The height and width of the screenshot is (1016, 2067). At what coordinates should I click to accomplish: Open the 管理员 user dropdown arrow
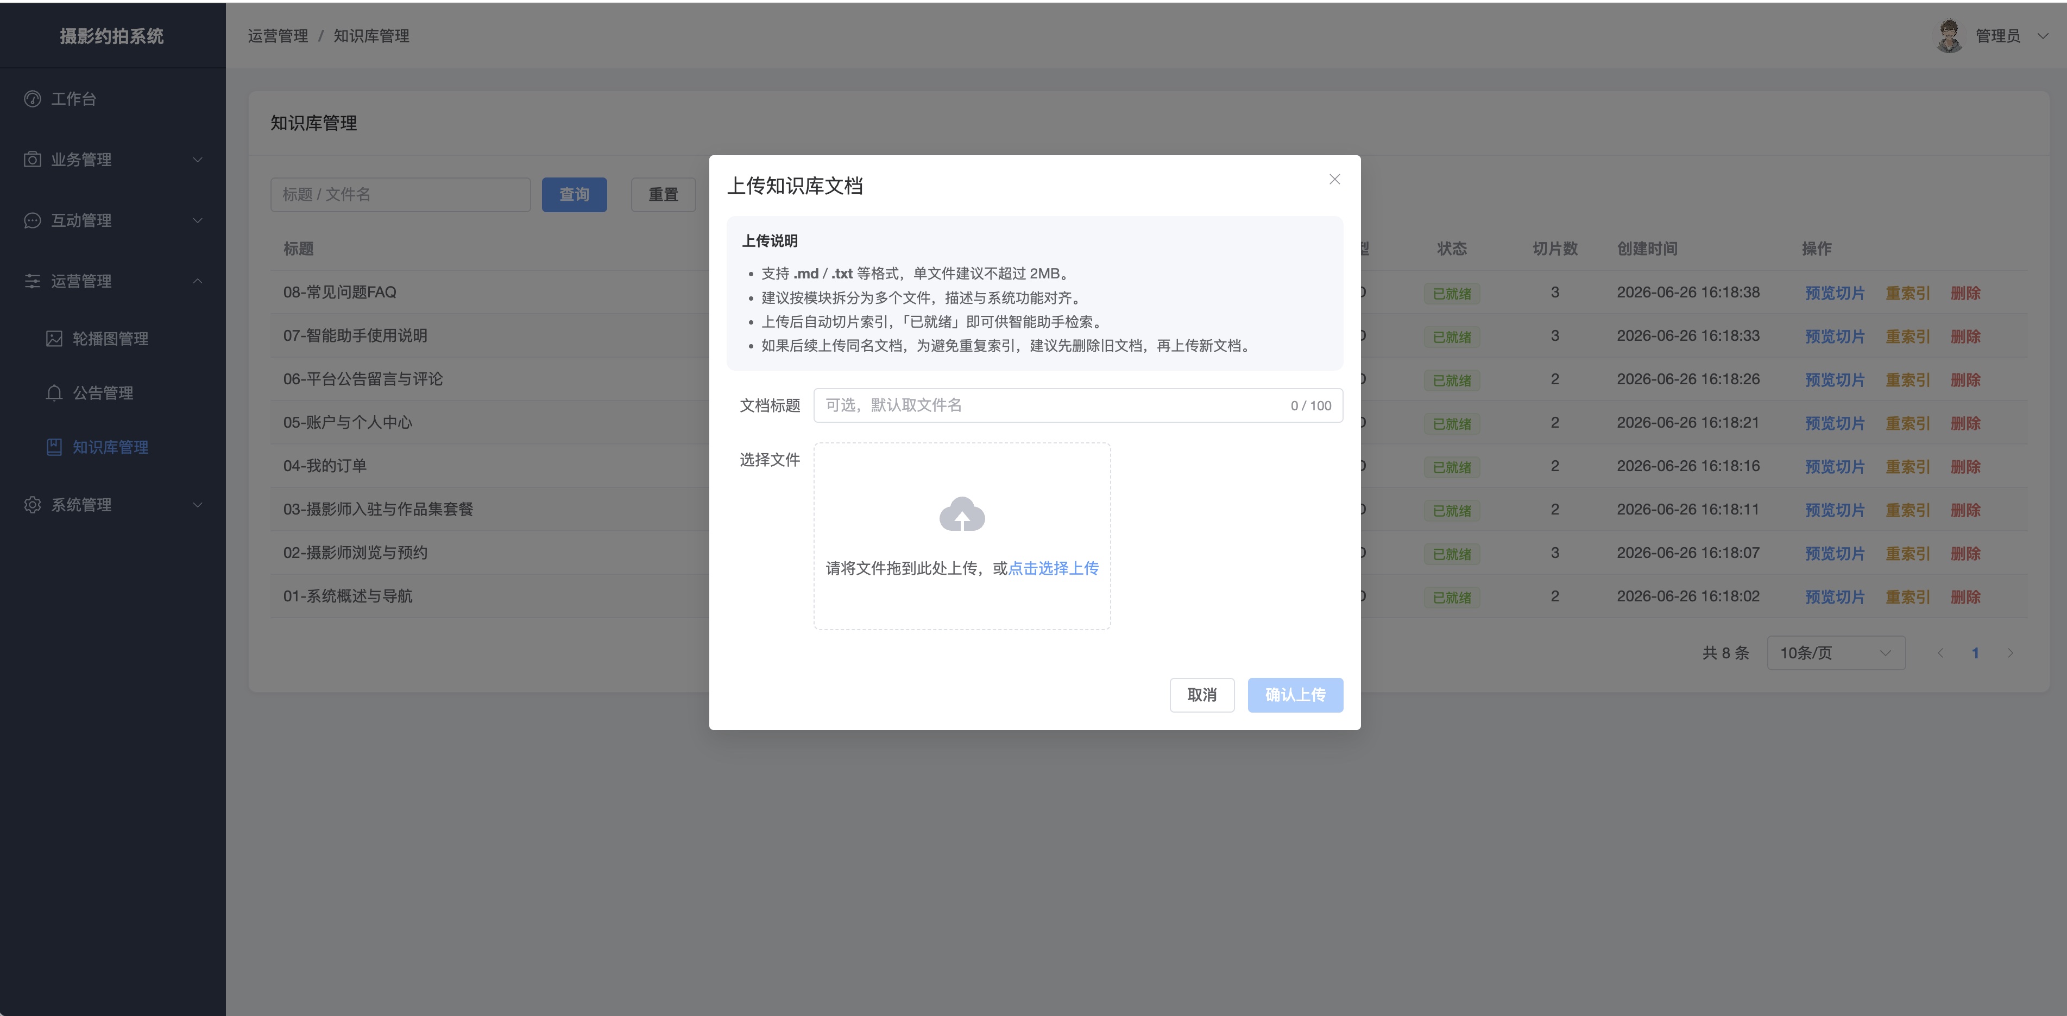(2042, 36)
